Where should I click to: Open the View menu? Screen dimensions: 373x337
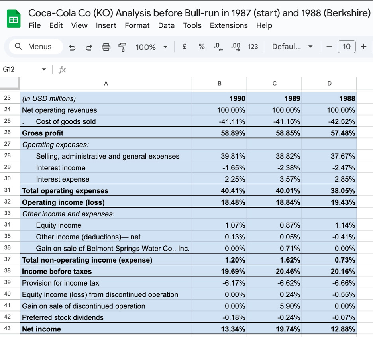[x=79, y=25]
